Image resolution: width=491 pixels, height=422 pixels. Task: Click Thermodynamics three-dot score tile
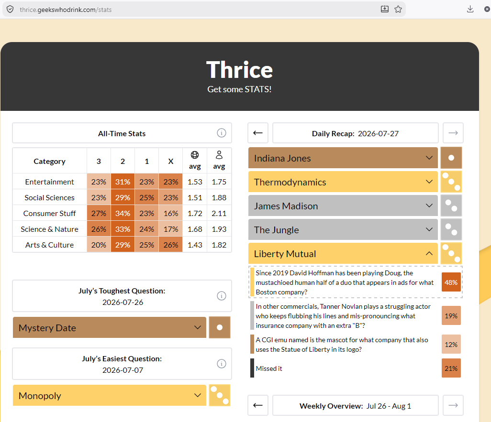click(451, 182)
